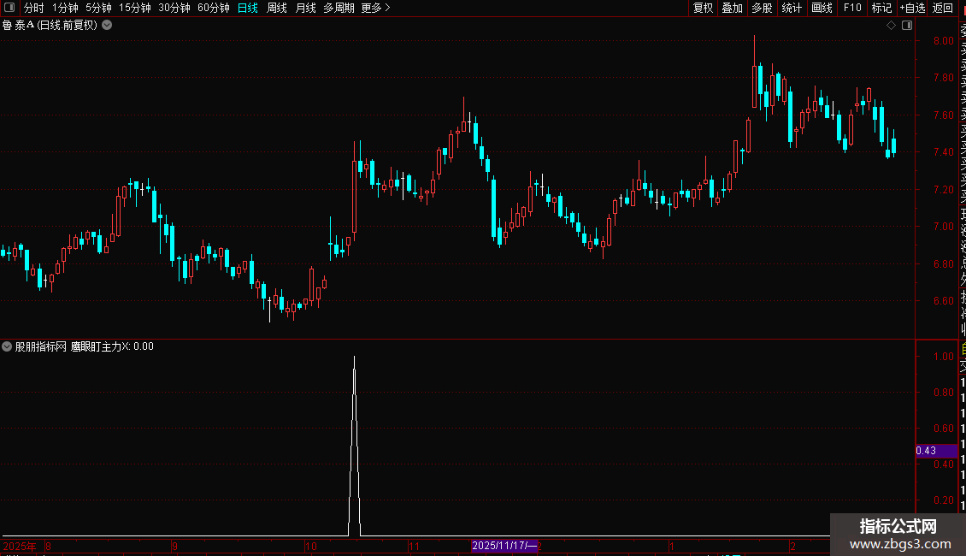Switch to 1分钟 period
The width and height of the screenshot is (966, 556).
coord(65,8)
